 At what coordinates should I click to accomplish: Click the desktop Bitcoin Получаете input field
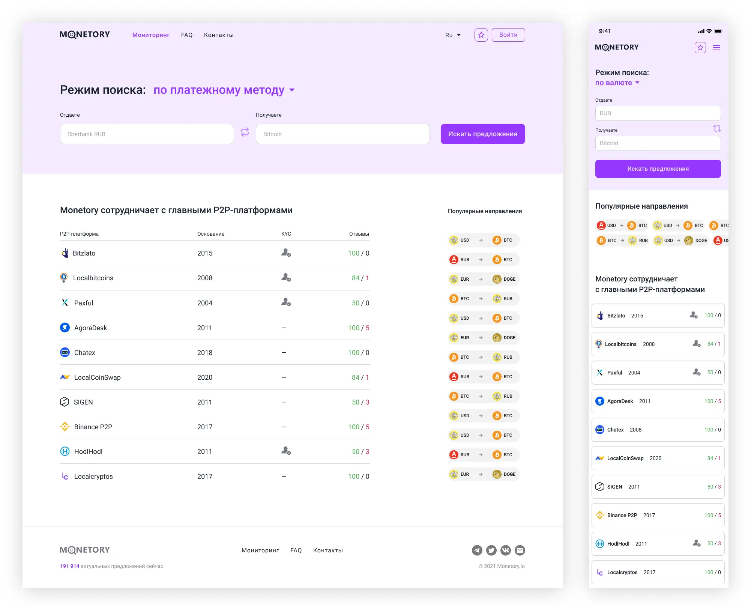coord(342,134)
